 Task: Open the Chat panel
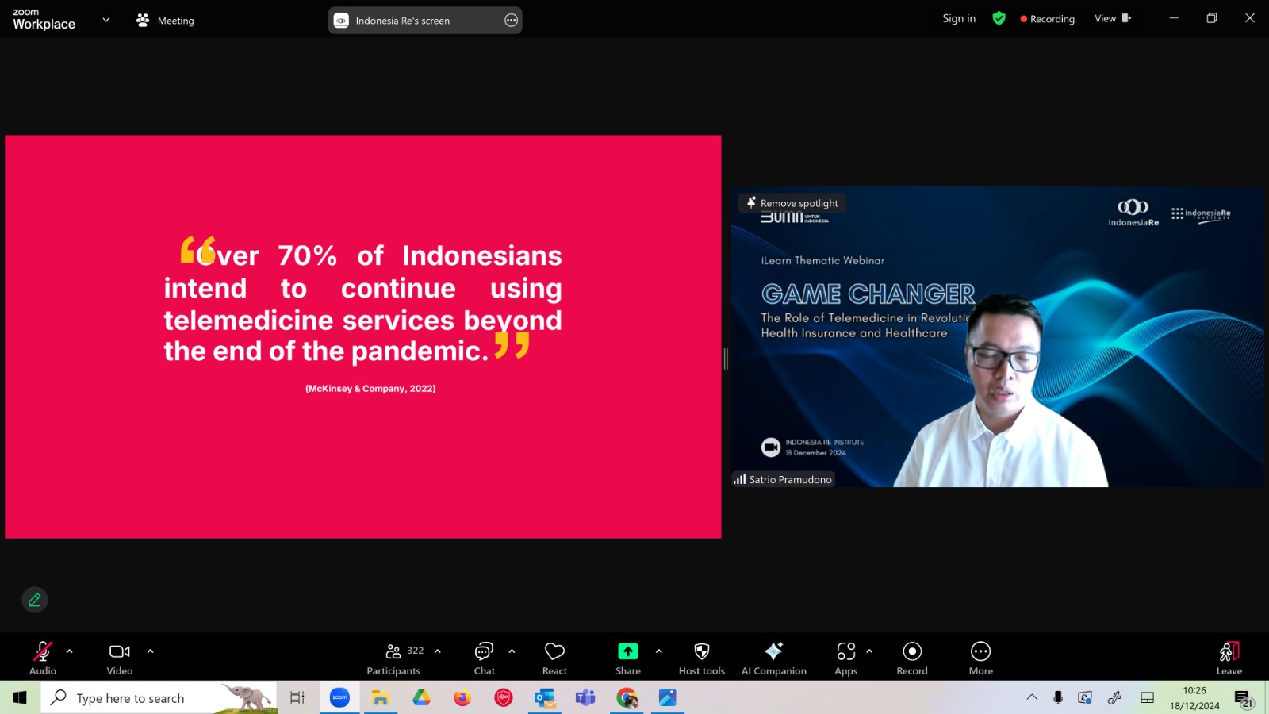tap(484, 658)
